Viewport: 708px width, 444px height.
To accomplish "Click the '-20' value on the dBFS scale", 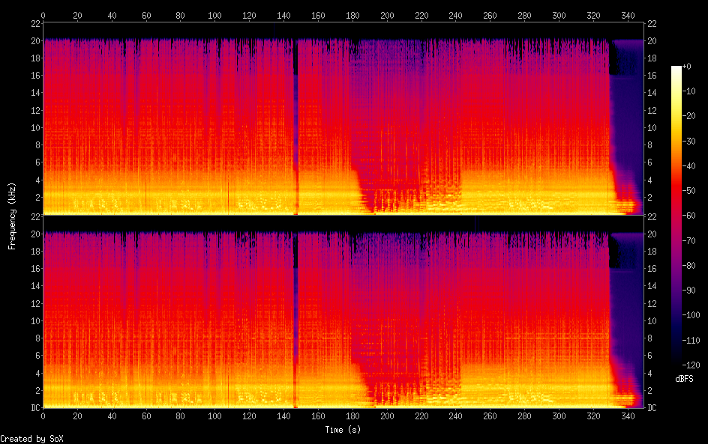I will pyautogui.click(x=689, y=116).
